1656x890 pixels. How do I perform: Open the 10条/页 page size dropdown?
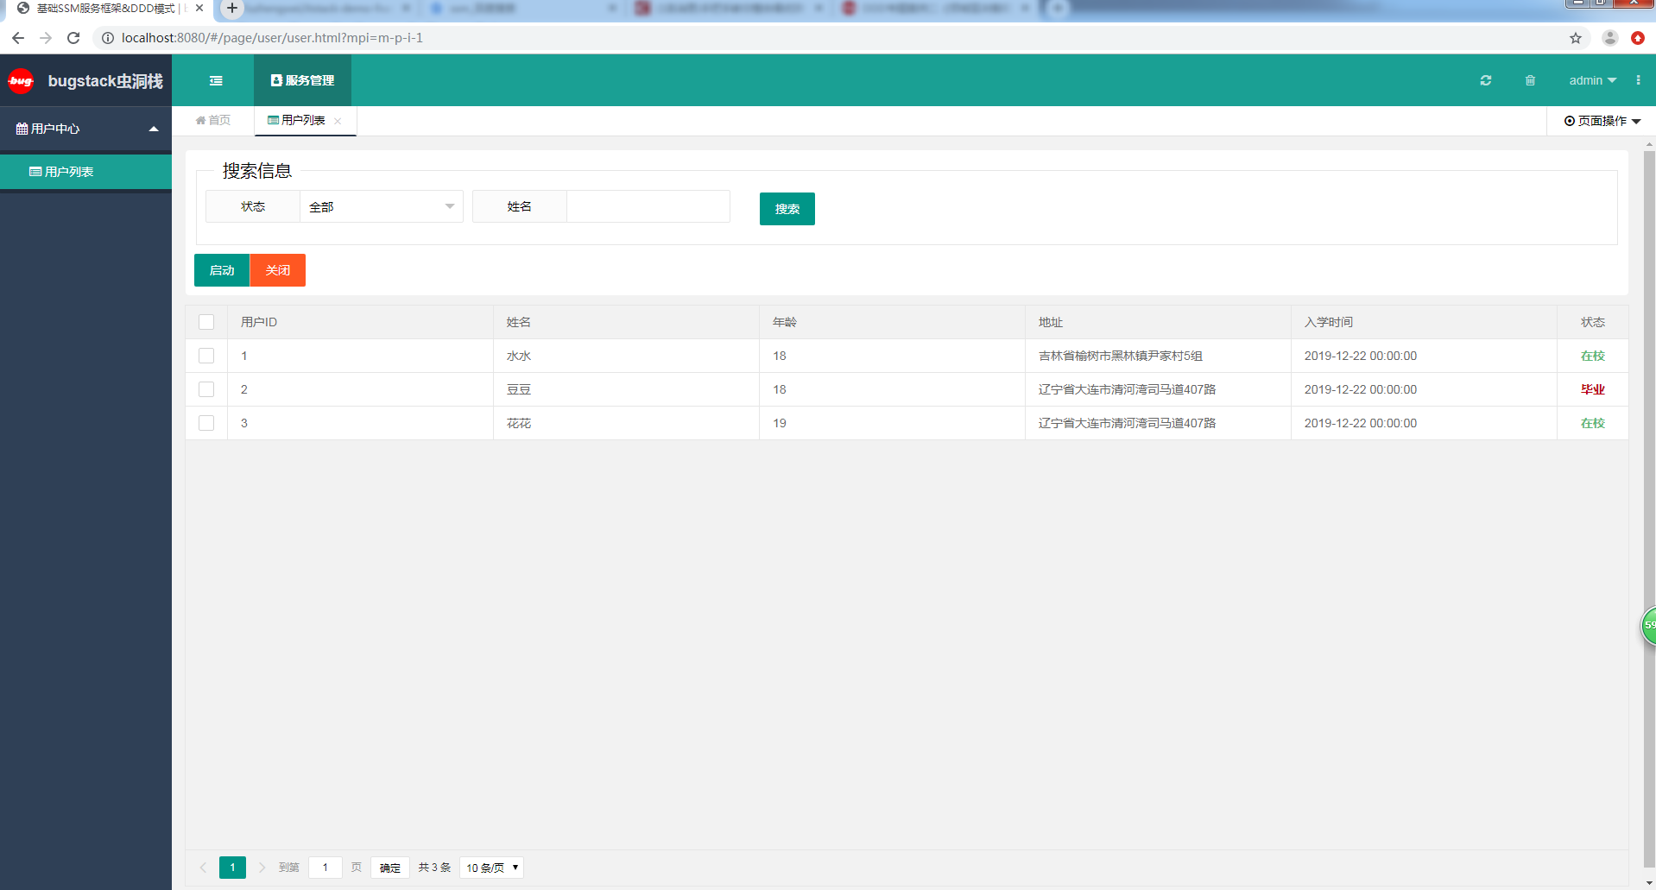point(491,868)
